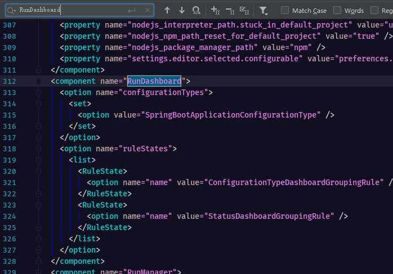Click line number 315 in gutter
This screenshot has height=274, width=393.
[x=9, y=115]
